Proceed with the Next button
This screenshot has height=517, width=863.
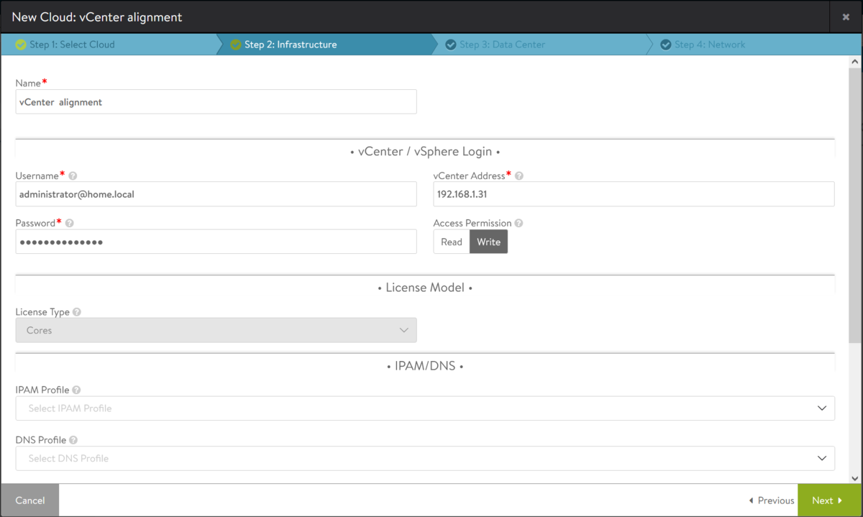pyautogui.click(x=829, y=500)
